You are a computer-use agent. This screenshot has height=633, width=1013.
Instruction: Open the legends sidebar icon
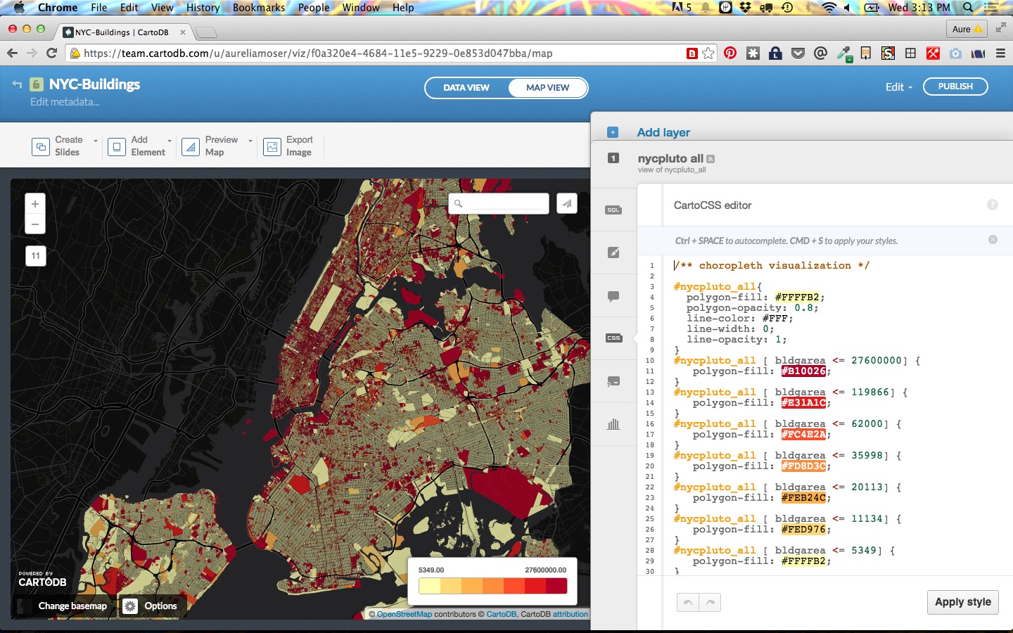coord(613,381)
